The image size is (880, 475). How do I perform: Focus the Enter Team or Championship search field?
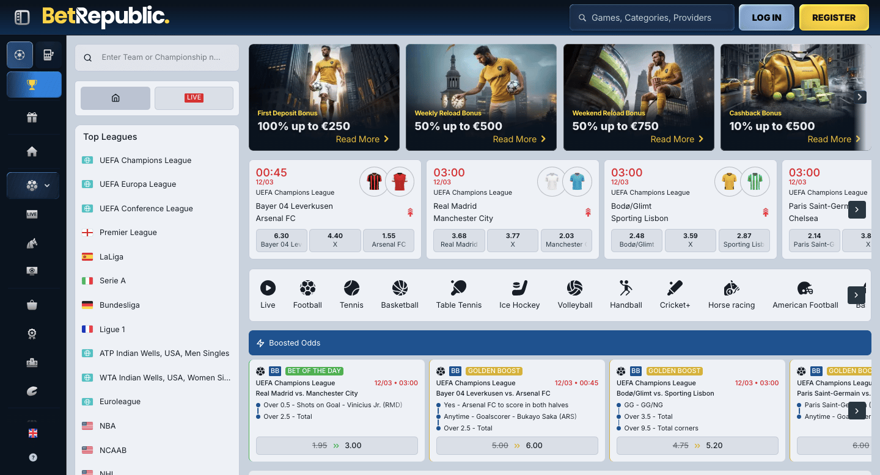[157, 57]
